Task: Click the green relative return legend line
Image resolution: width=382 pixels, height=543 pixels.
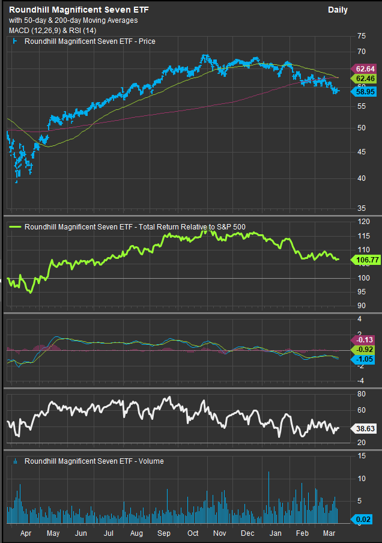Action: tap(14, 227)
